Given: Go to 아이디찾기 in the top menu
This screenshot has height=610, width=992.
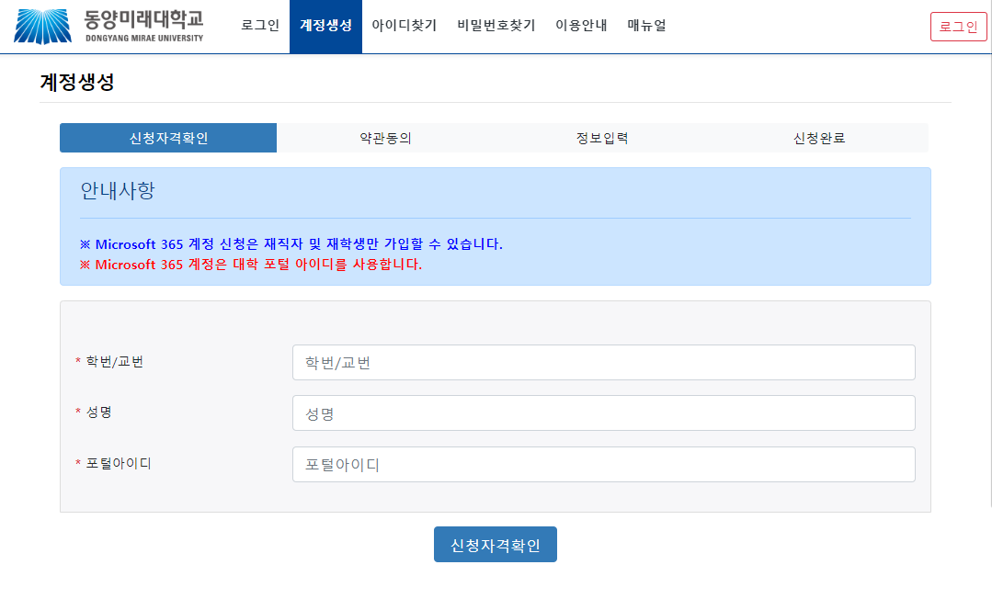Looking at the screenshot, I should pyautogui.click(x=405, y=26).
